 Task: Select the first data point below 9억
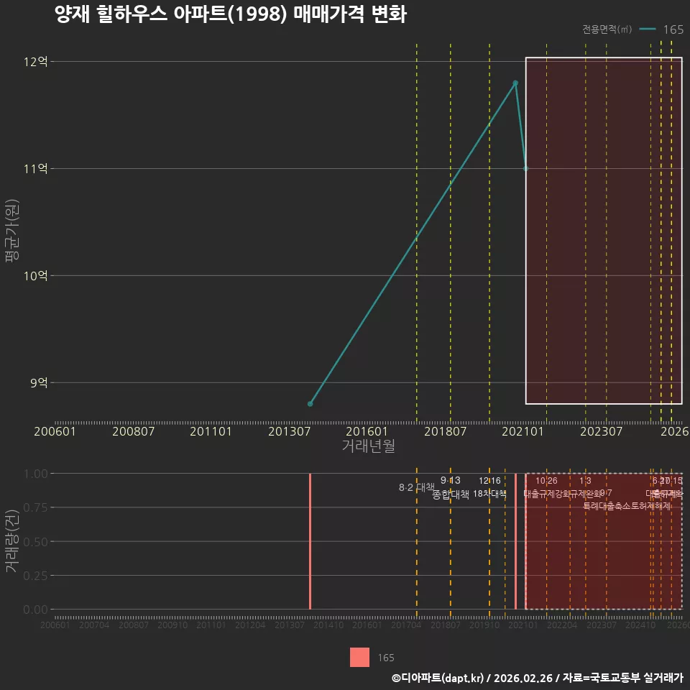[x=310, y=403]
